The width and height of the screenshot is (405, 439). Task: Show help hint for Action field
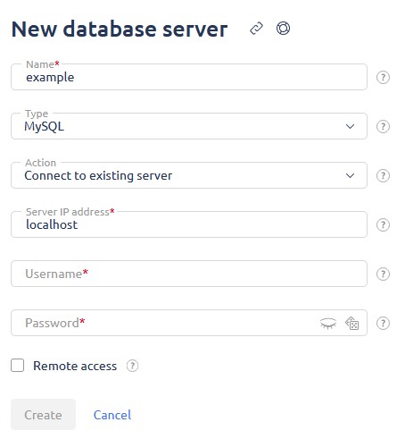coord(383,176)
